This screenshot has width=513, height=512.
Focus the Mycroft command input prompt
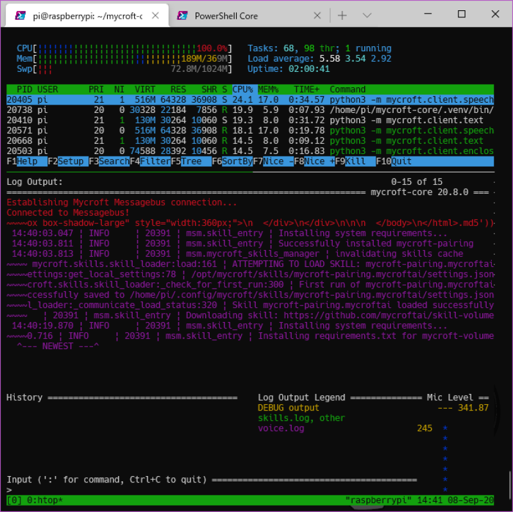pos(211,490)
